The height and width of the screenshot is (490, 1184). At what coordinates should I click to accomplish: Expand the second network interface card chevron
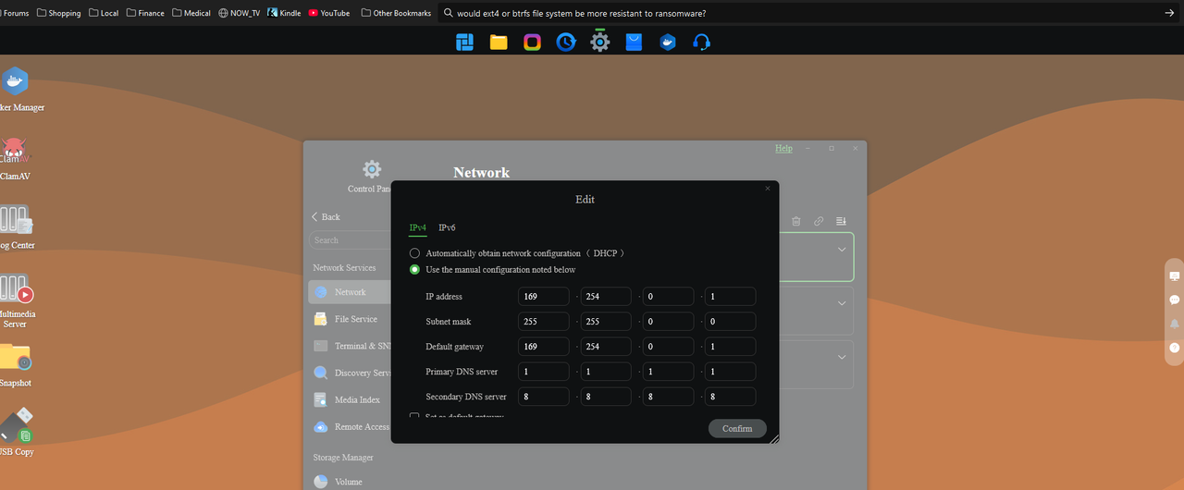842,303
